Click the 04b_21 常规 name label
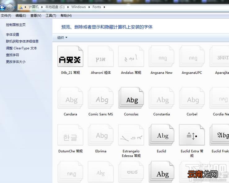This screenshot has height=183, width=229. pos(70,73)
